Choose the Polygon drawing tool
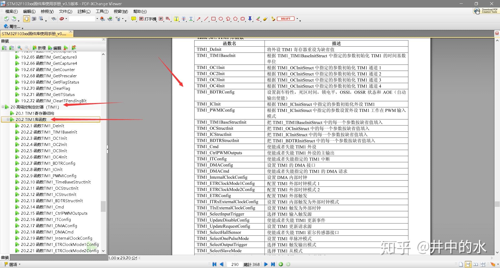The image size is (500, 268). (x=235, y=19)
